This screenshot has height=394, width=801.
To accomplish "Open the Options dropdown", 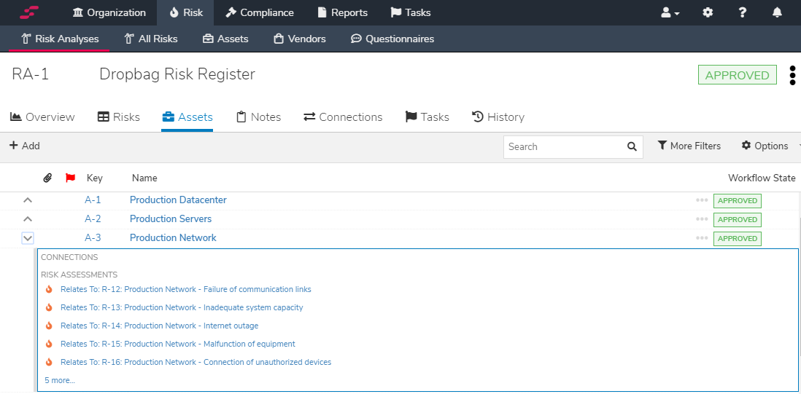I will 765,146.
